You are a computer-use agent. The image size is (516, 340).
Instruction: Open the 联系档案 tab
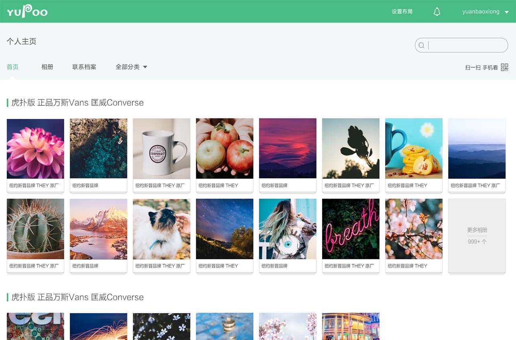point(84,67)
